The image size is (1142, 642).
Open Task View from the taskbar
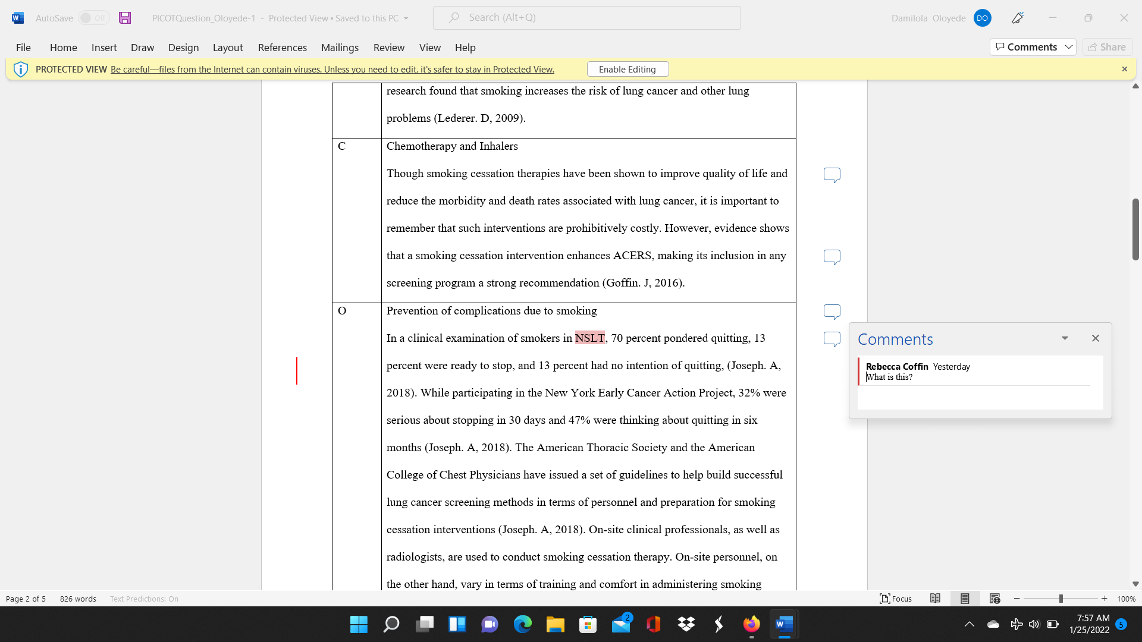(424, 624)
